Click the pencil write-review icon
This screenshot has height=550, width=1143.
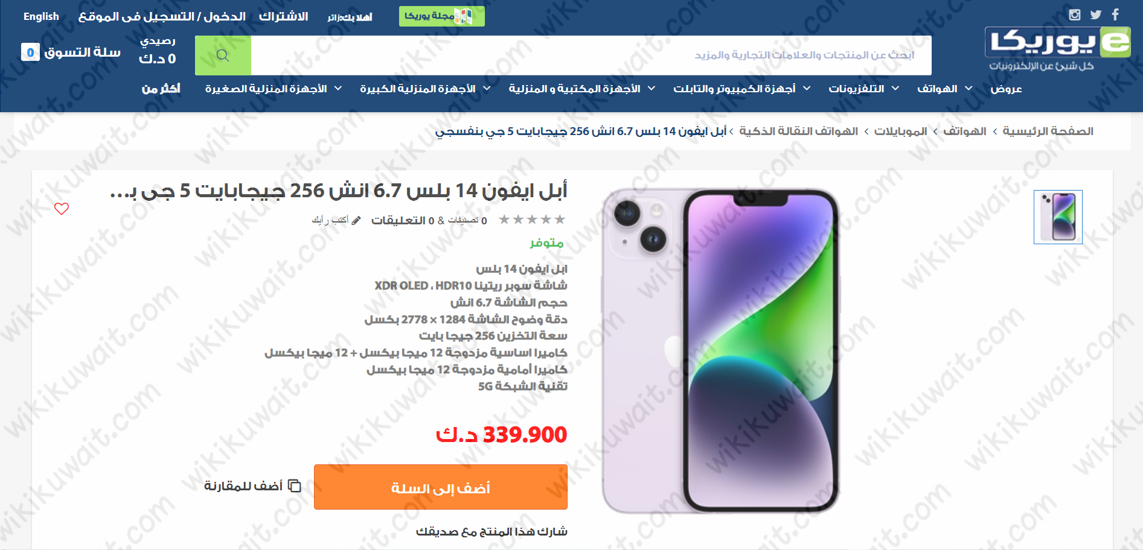click(x=356, y=221)
